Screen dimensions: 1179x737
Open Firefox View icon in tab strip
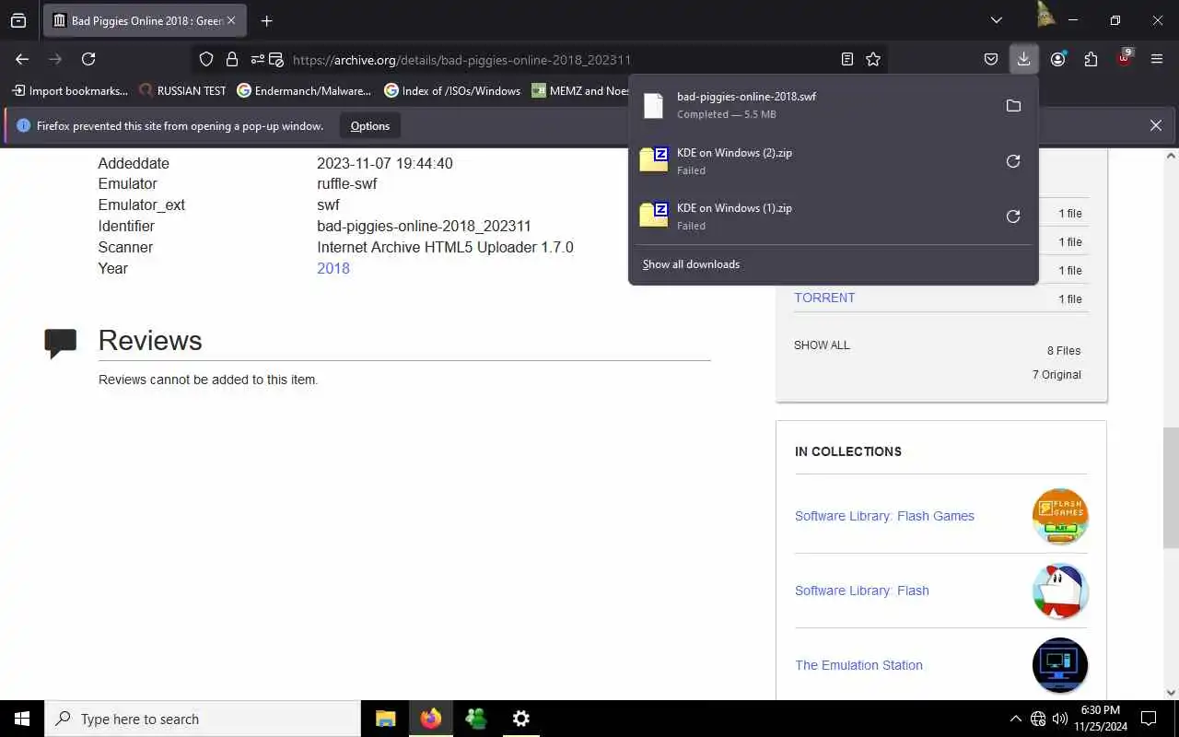pos(18,20)
